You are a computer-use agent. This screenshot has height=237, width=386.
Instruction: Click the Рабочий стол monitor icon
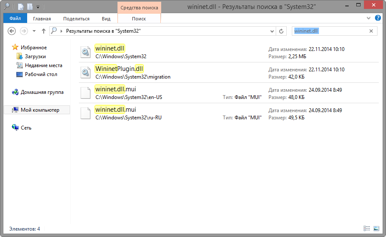pos(20,74)
